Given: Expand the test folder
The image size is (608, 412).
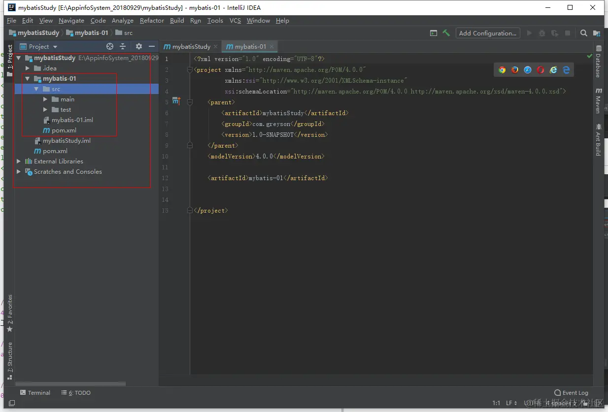Looking at the screenshot, I should (x=45, y=110).
